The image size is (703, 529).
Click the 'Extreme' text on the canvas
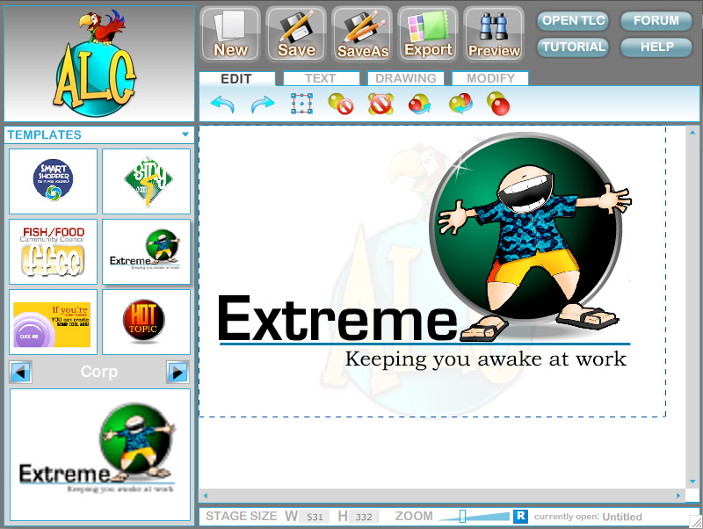pyautogui.click(x=337, y=319)
